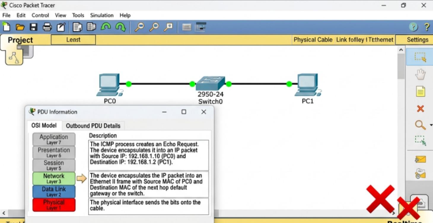Click the black question mark icon
Viewport: 433px width, 223px height.
(x=427, y=27)
